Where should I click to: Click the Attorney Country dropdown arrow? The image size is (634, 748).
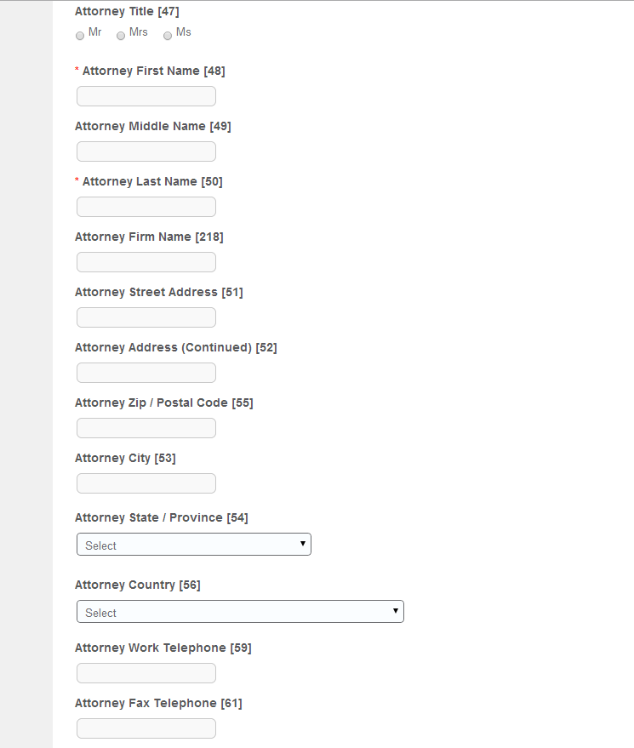point(395,611)
